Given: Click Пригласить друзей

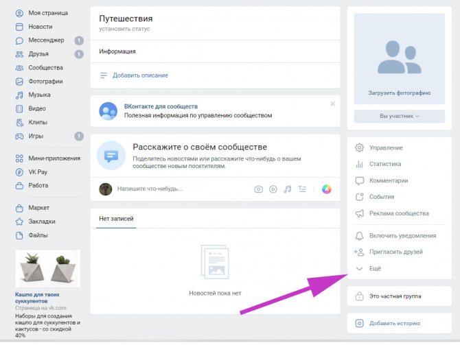Looking at the screenshot, I should (x=395, y=252).
